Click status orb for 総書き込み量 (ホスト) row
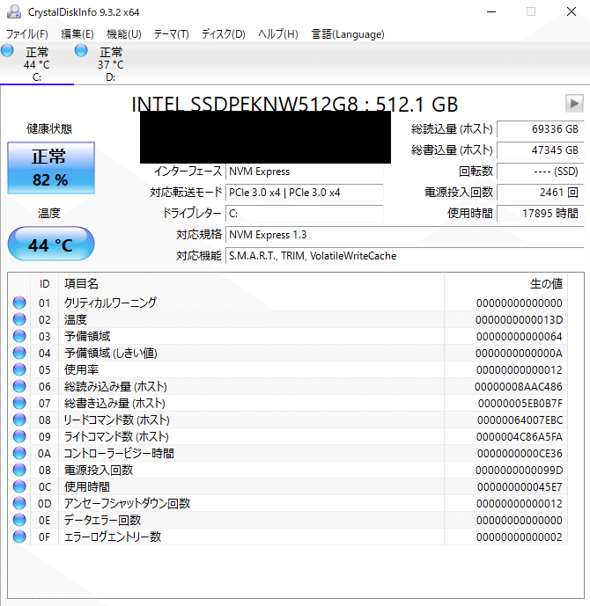This screenshot has height=606, width=590. pyautogui.click(x=19, y=403)
